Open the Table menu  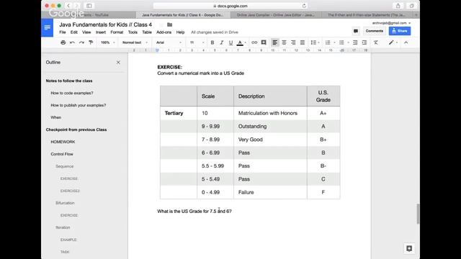coord(147,32)
